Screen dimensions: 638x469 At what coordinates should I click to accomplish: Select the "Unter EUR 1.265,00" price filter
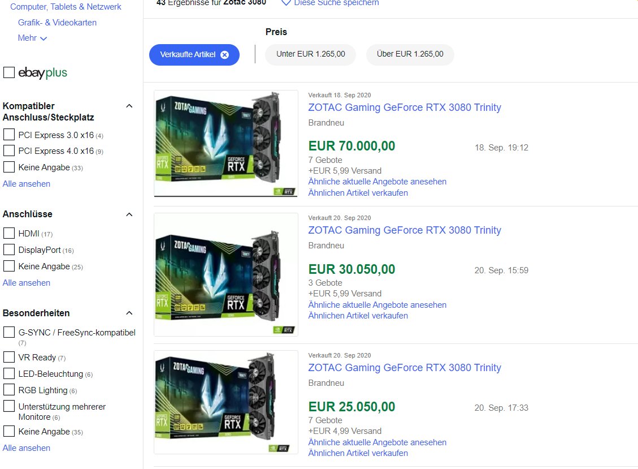point(310,55)
